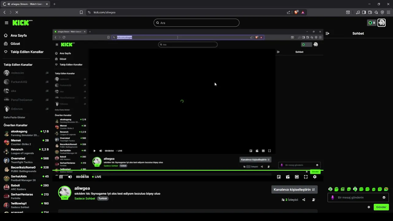
Task: Pause the live stream
Action: coord(61,177)
